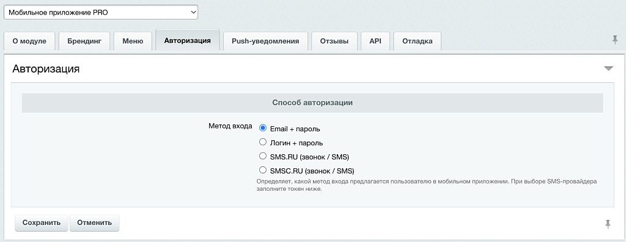Choose the Логин + пароль login method
This screenshot has width=626, height=242.
point(263,142)
